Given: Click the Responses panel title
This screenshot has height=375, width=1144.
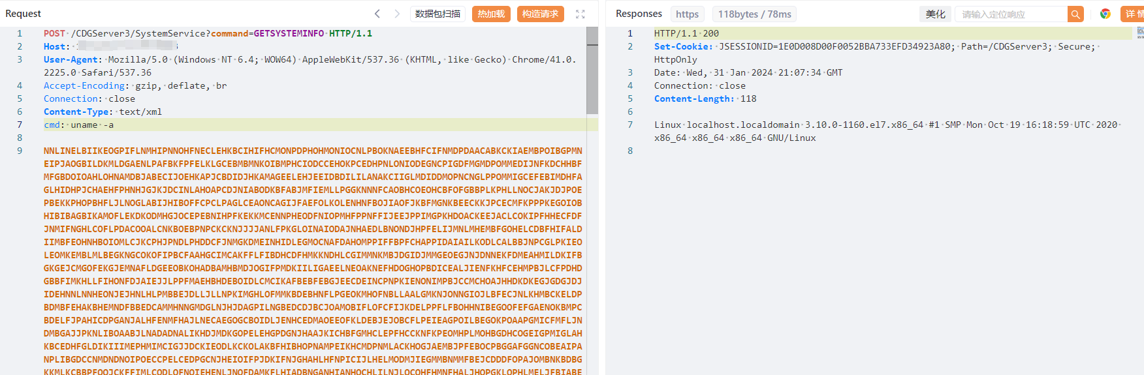Looking at the screenshot, I should 639,14.
